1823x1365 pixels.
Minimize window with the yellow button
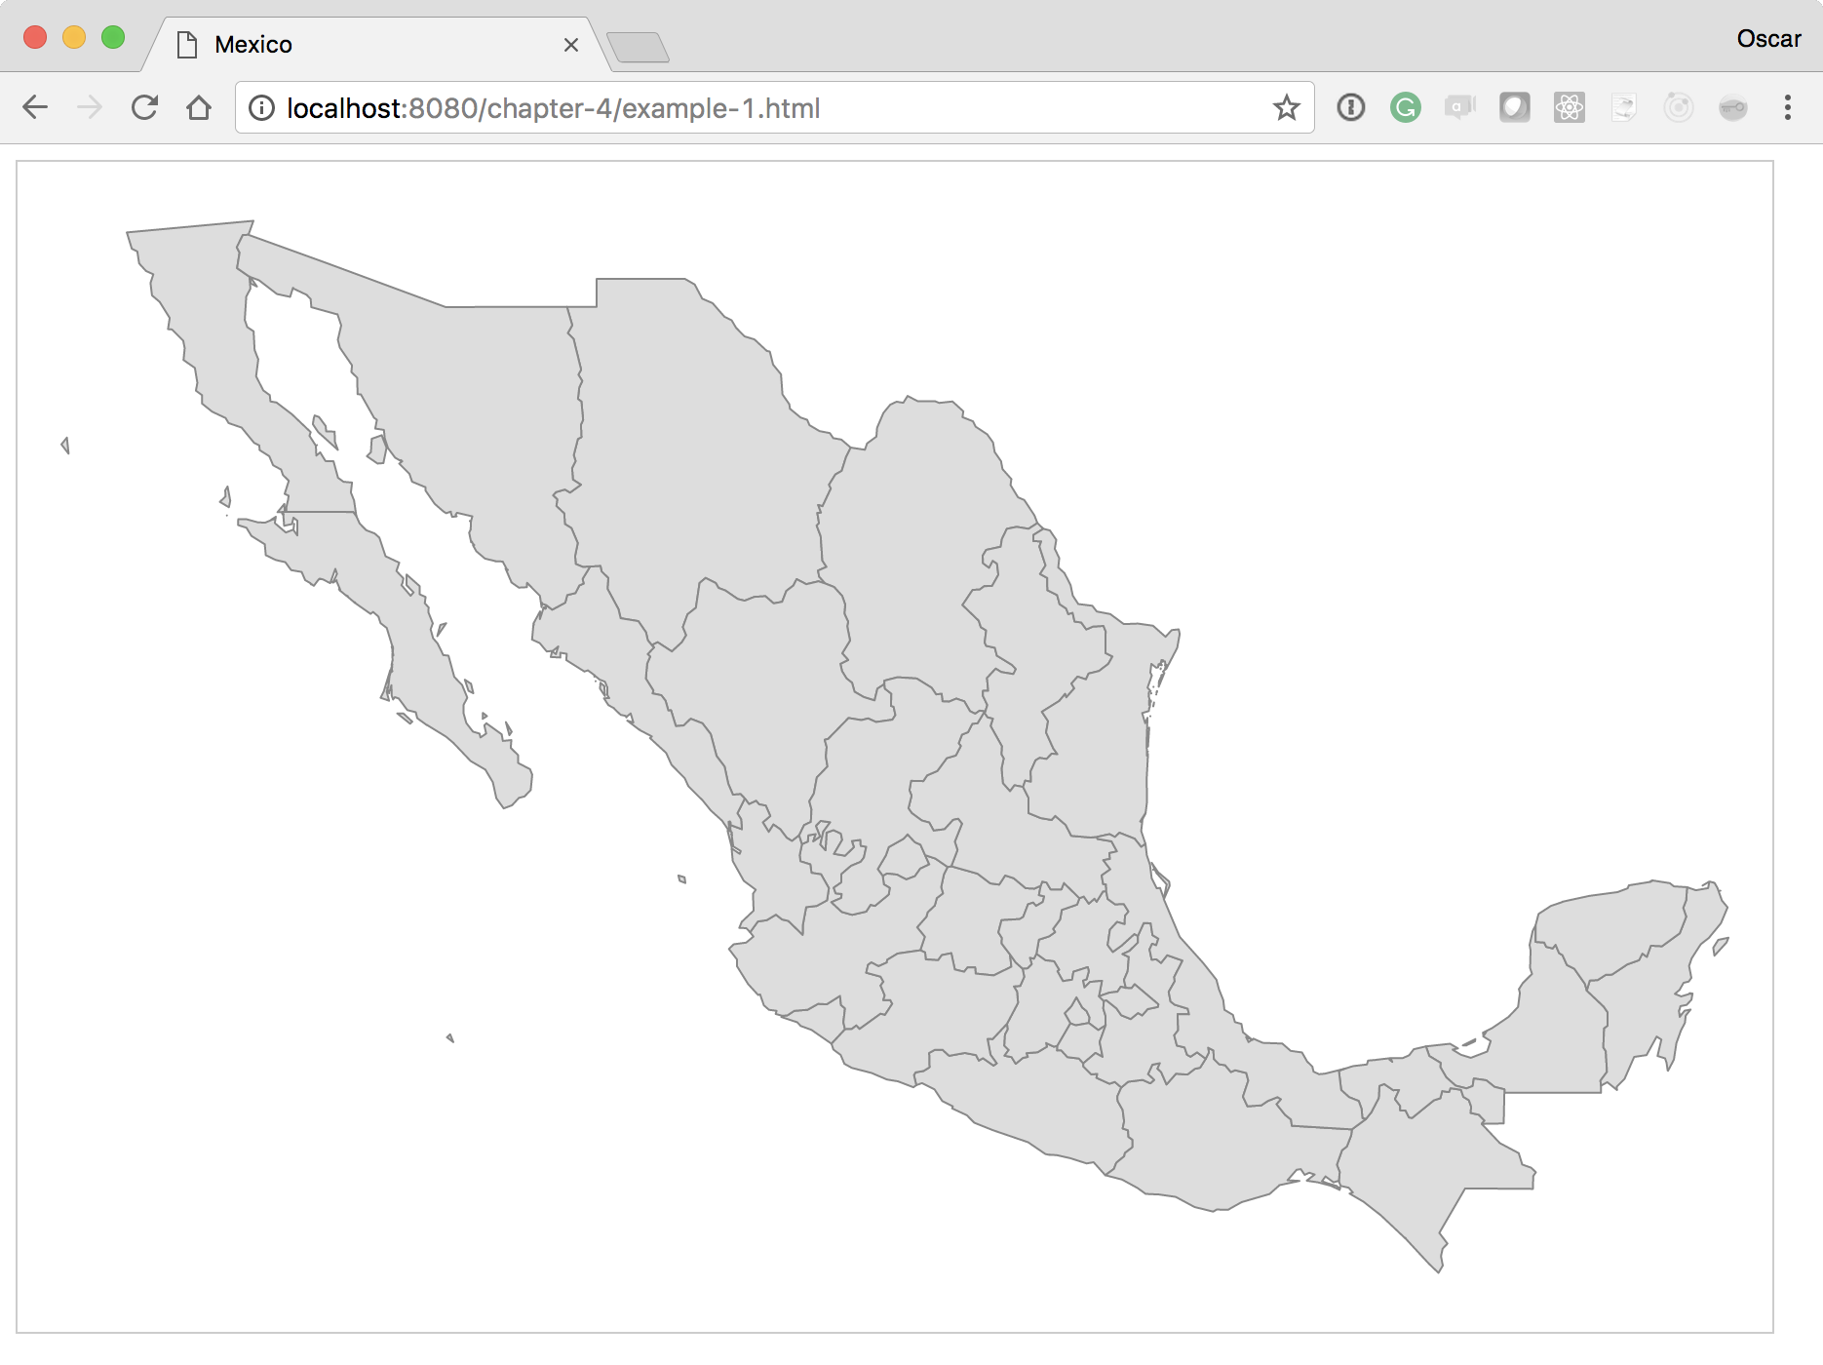coord(74,37)
